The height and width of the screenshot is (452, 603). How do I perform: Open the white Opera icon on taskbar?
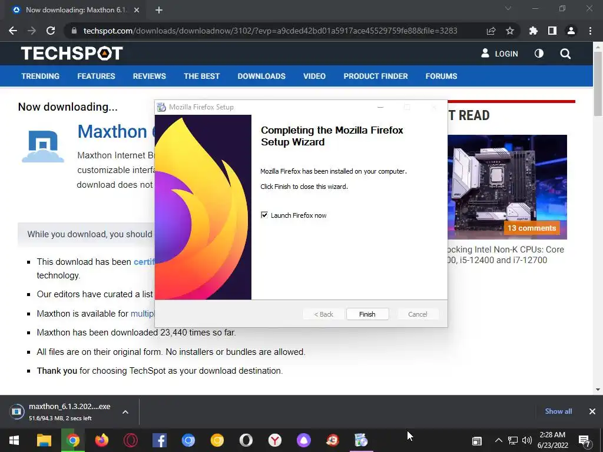(x=246, y=440)
